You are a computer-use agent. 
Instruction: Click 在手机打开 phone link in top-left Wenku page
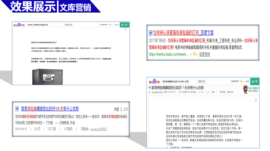[103, 25]
